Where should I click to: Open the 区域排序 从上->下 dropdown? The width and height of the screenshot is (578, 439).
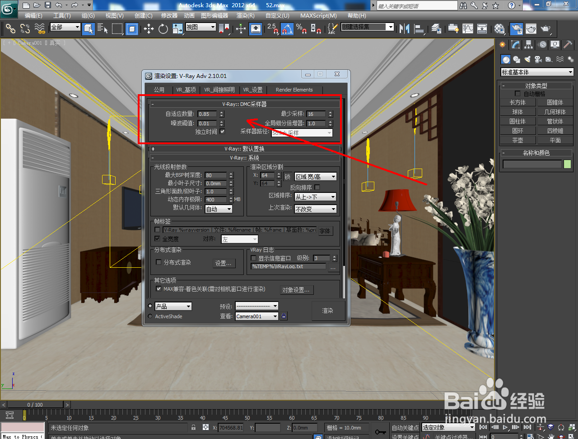click(316, 197)
